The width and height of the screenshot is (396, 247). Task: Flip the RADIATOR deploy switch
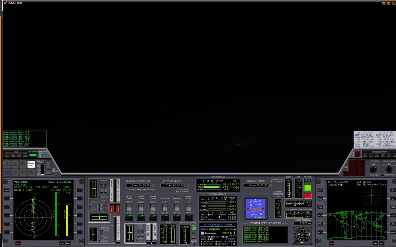pos(165,207)
